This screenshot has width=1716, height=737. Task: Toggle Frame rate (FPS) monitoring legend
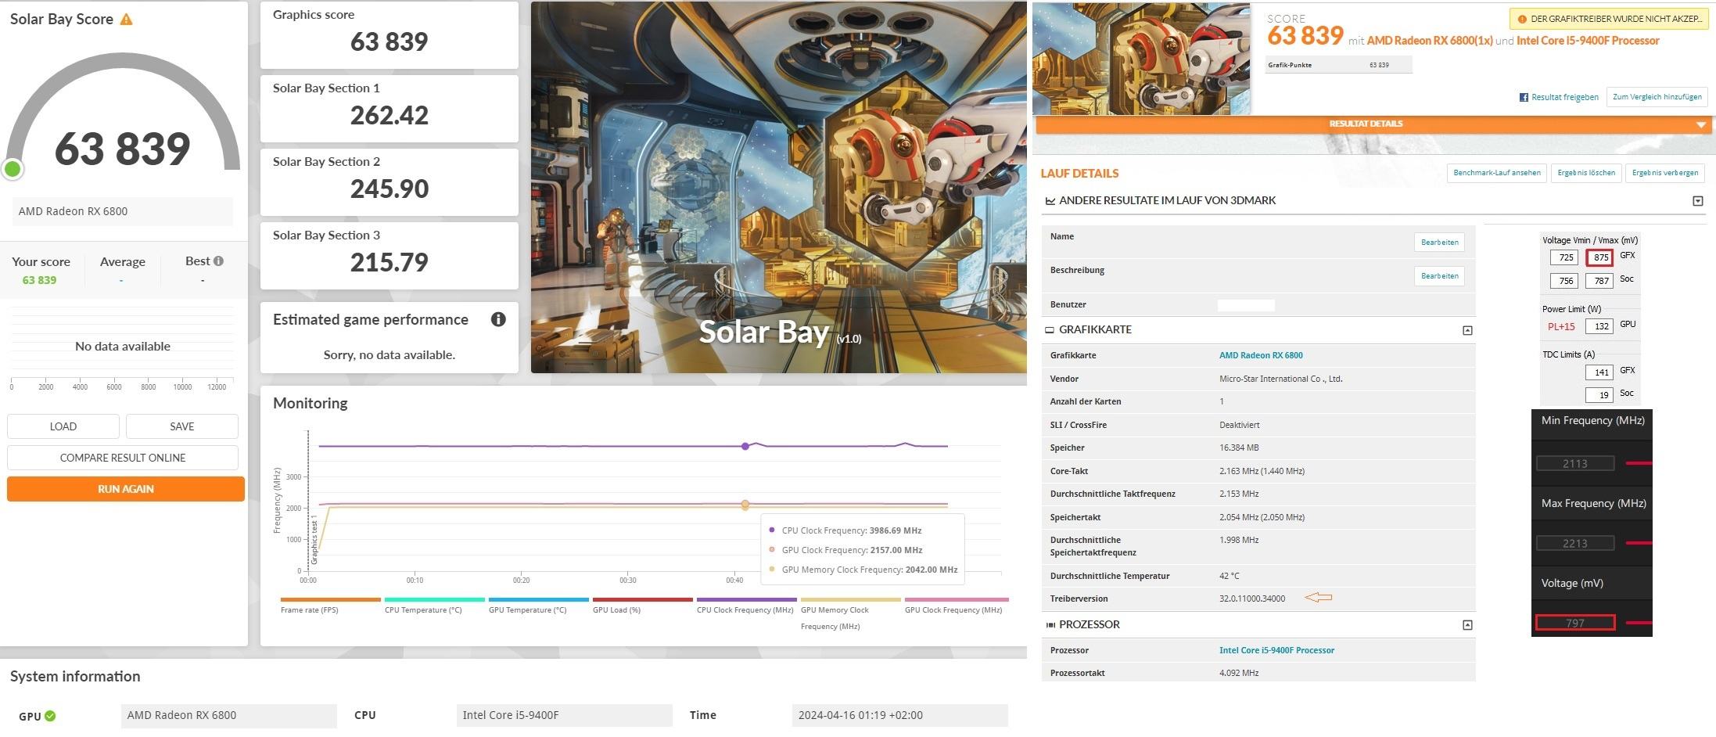click(330, 606)
